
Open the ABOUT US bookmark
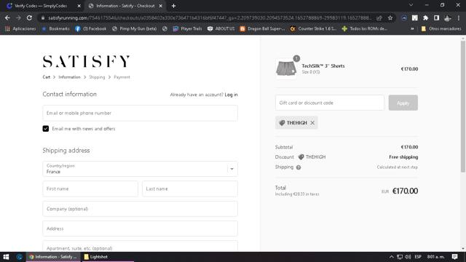[221, 28]
